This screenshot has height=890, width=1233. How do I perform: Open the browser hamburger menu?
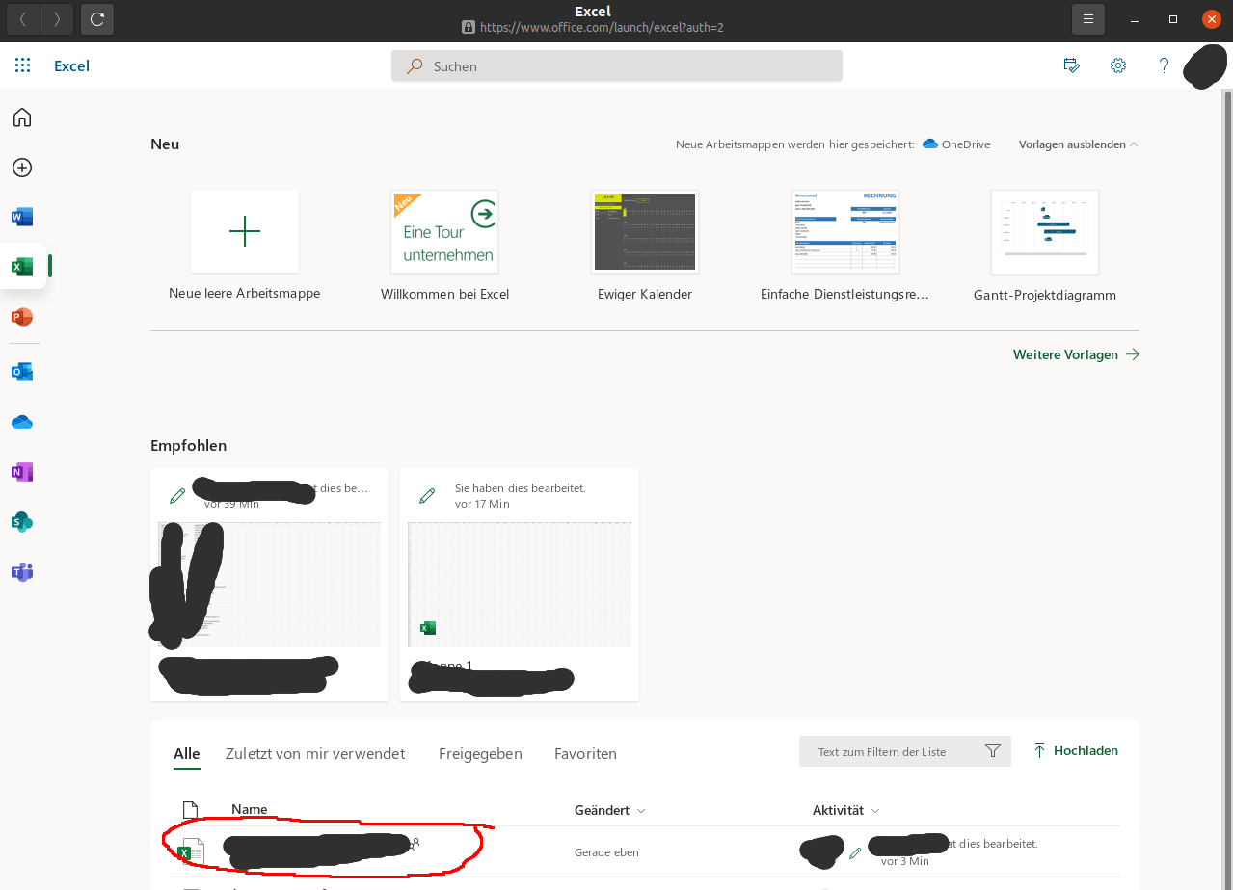(1088, 18)
